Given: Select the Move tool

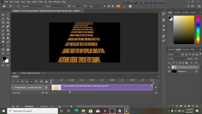Looking at the screenshot, I should (x=3, y=15).
